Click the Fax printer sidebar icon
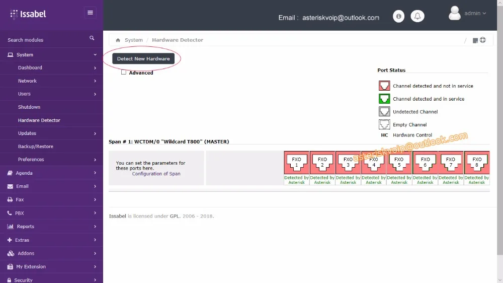Image resolution: width=503 pixels, height=283 pixels. [x=10, y=199]
